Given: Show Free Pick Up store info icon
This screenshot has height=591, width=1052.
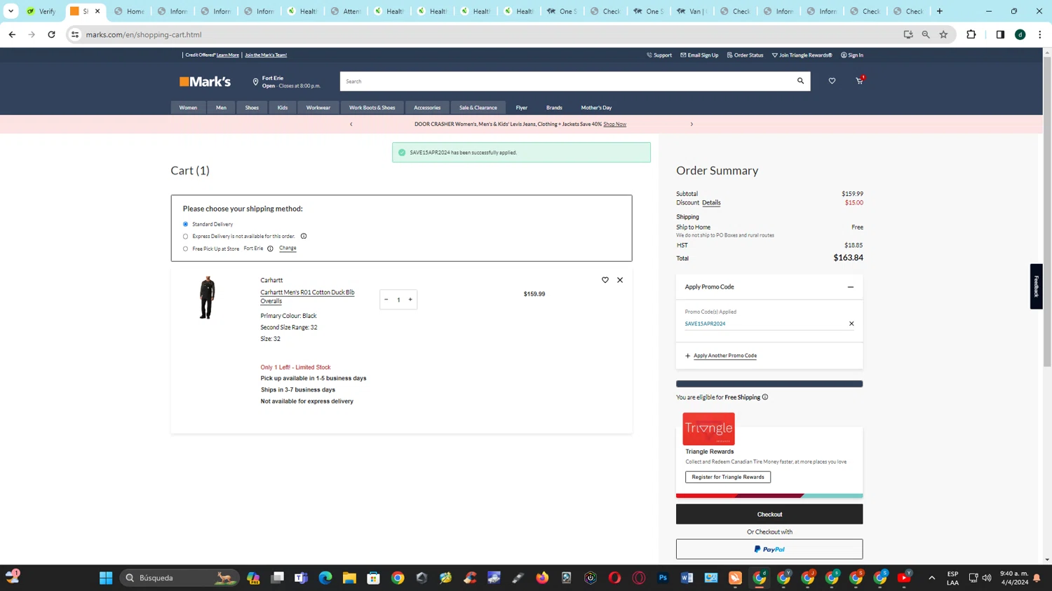Looking at the screenshot, I should (x=270, y=249).
